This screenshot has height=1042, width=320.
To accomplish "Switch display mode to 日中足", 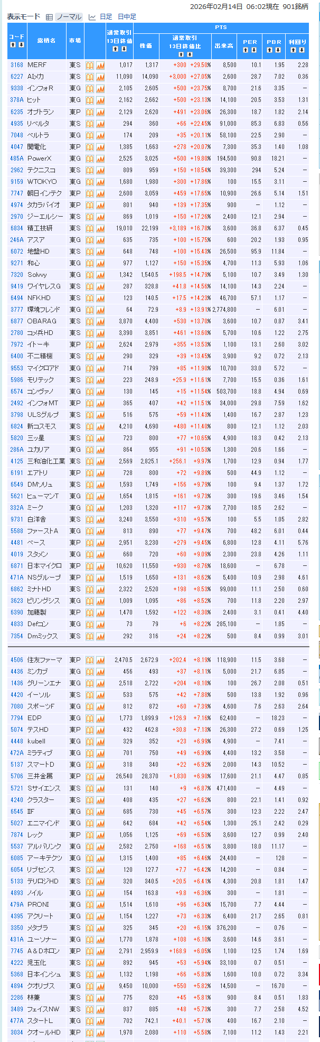I will 127,17.
